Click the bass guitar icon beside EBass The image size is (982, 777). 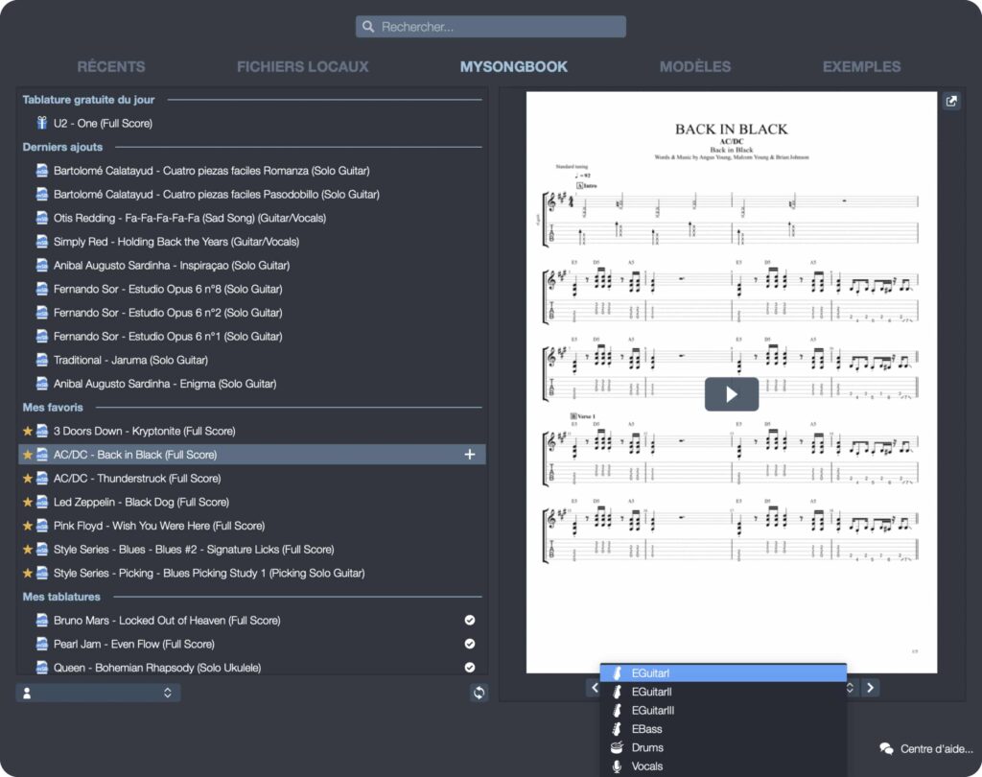[x=617, y=729]
